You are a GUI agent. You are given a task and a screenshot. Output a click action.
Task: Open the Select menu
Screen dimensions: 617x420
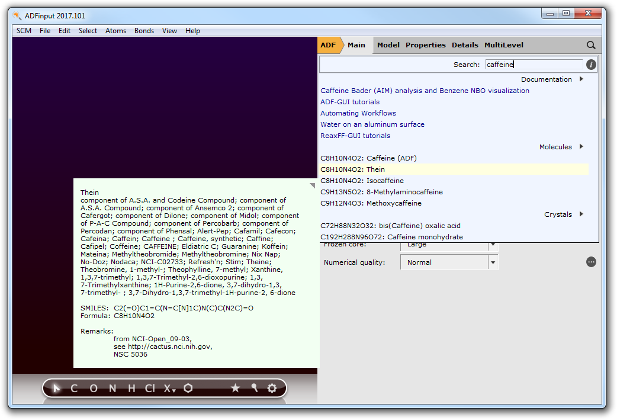click(88, 31)
